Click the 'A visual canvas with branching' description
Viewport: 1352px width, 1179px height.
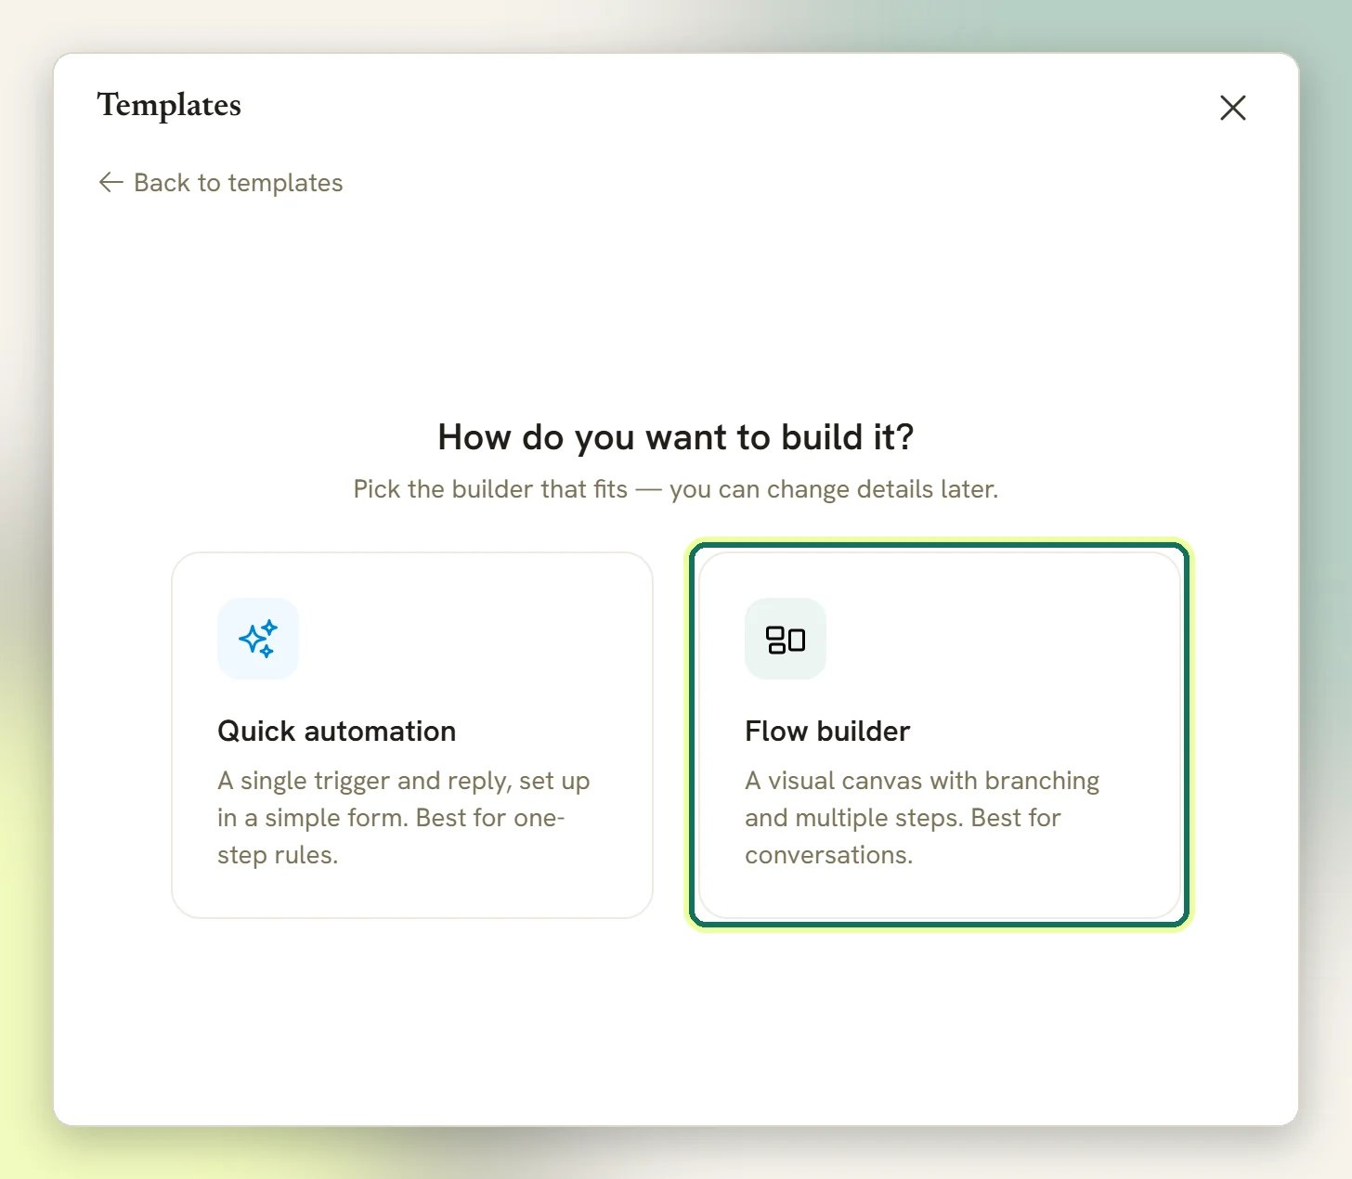click(x=922, y=818)
